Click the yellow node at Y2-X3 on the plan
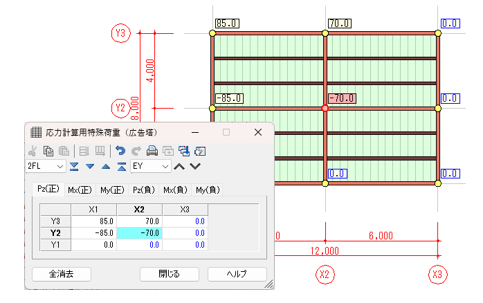 pyautogui.click(x=438, y=108)
